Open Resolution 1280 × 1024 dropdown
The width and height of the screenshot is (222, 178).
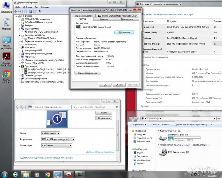pos(58,139)
